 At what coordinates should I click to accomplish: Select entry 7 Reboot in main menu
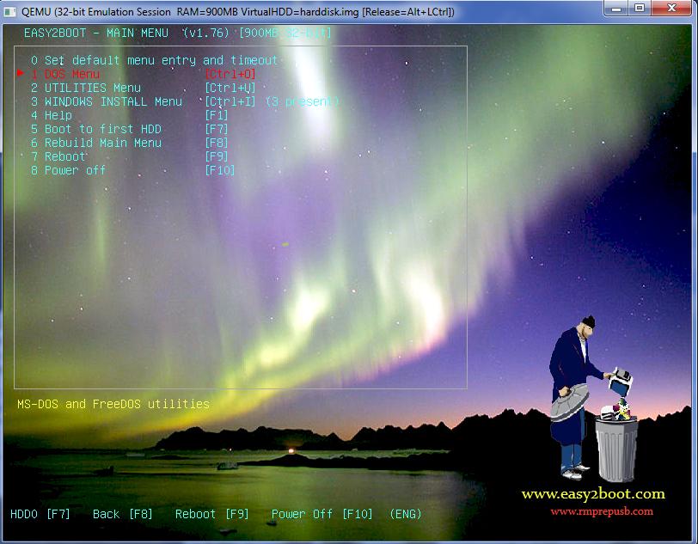click(64, 156)
